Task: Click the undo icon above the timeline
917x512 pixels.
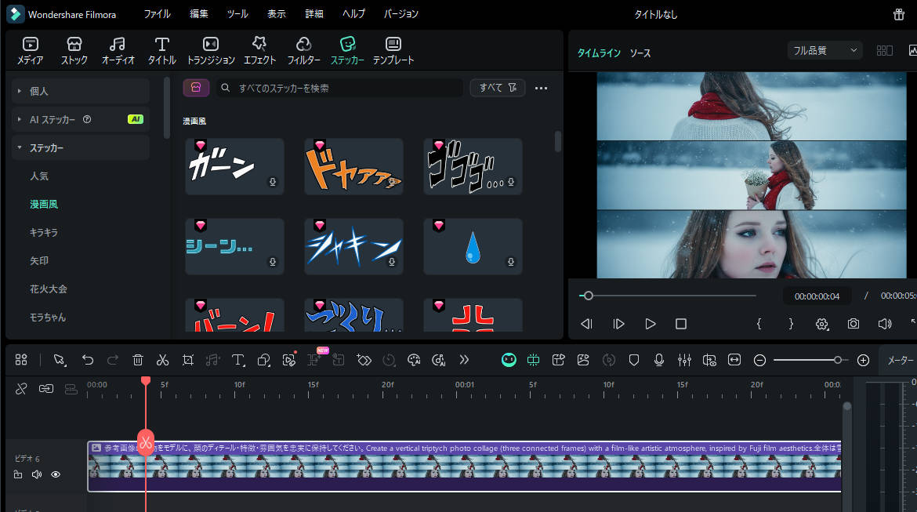Action: click(x=88, y=360)
